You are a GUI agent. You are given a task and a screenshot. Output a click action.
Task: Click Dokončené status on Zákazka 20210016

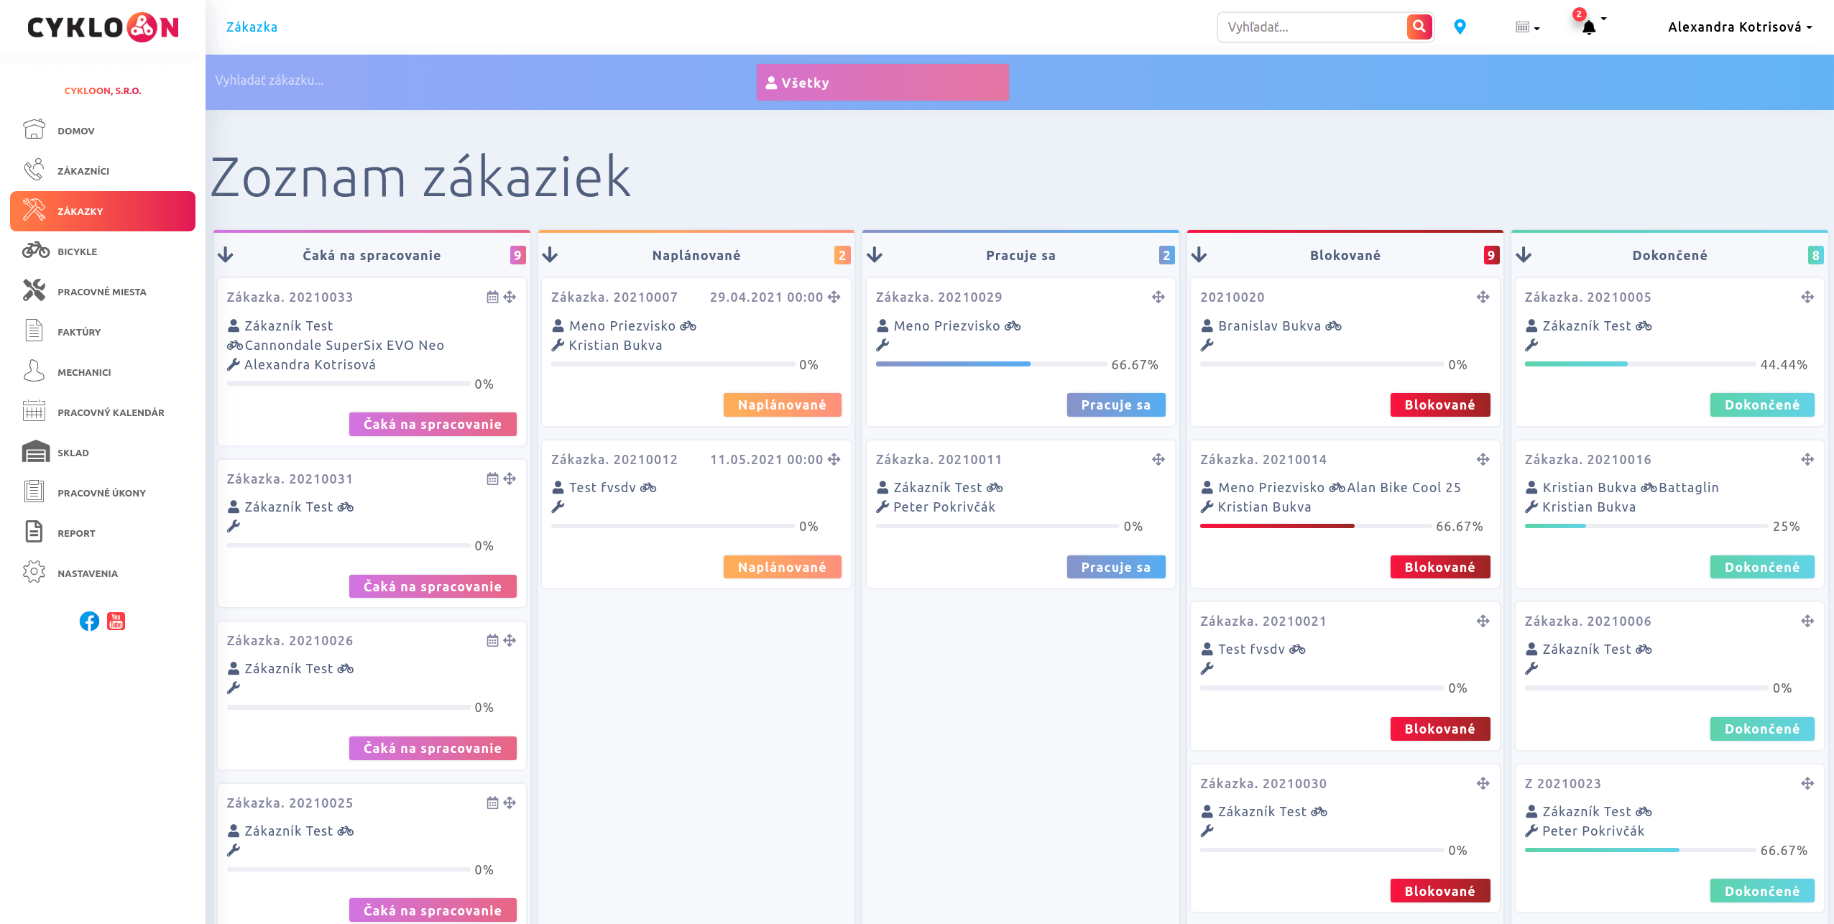pyautogui.click(x=1762, y=567)
